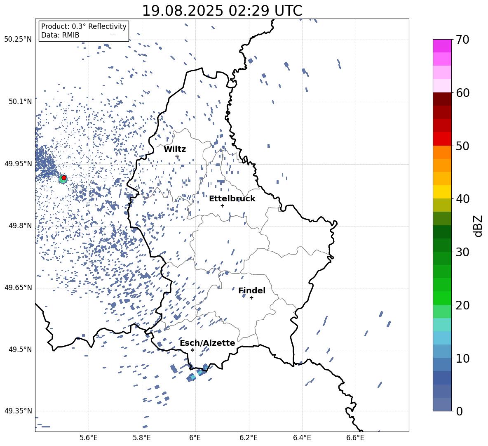Click the 49.65°N latitude label
This screenshot has height=446, width=488.
click(x=18, y=287)
